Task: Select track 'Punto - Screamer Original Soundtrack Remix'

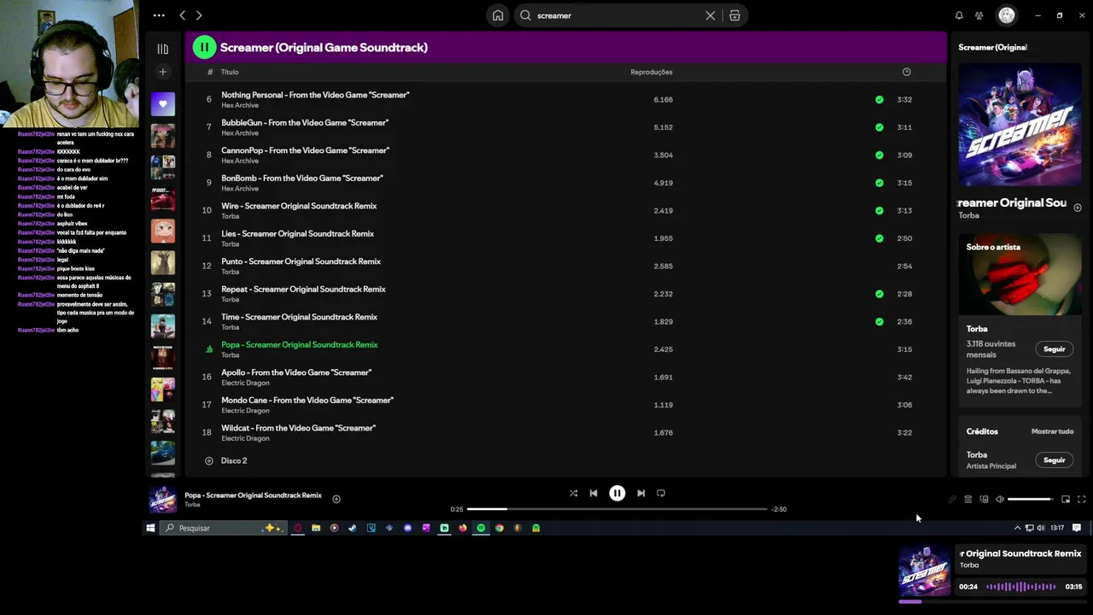Action: (x=301, y=261)
